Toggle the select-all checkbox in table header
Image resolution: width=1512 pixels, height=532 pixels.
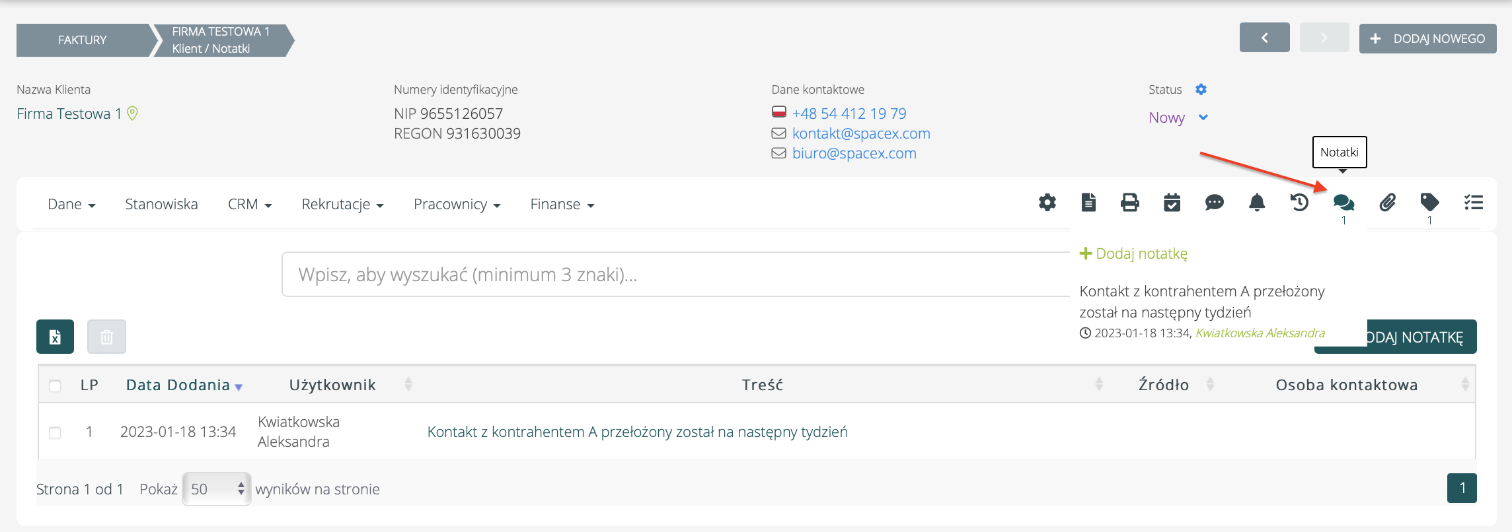pos(55,385)
